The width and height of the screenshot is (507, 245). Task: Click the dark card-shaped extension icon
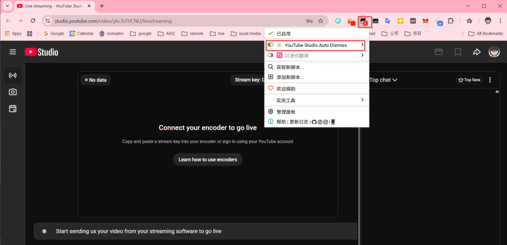point(376,21)
